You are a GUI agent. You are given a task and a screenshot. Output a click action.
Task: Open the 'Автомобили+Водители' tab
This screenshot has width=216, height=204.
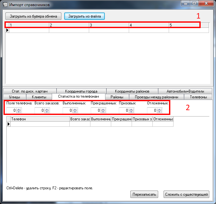tap(185, 91)
